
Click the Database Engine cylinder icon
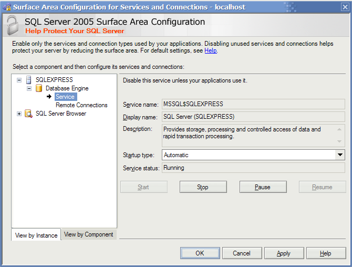(39, 88)
